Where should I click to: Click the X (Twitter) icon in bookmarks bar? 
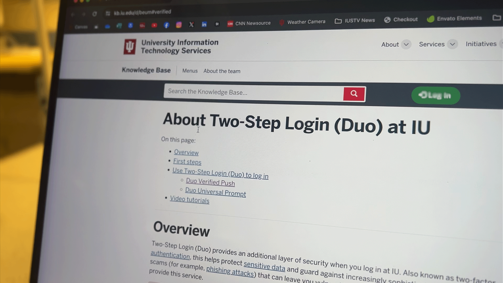coord(191,25)
